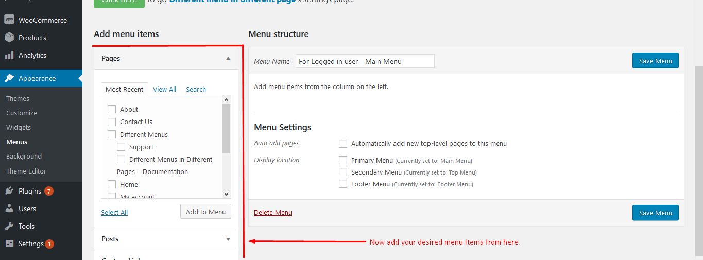
Task: Open Widgets submenu item
Action: coord(19,127)
